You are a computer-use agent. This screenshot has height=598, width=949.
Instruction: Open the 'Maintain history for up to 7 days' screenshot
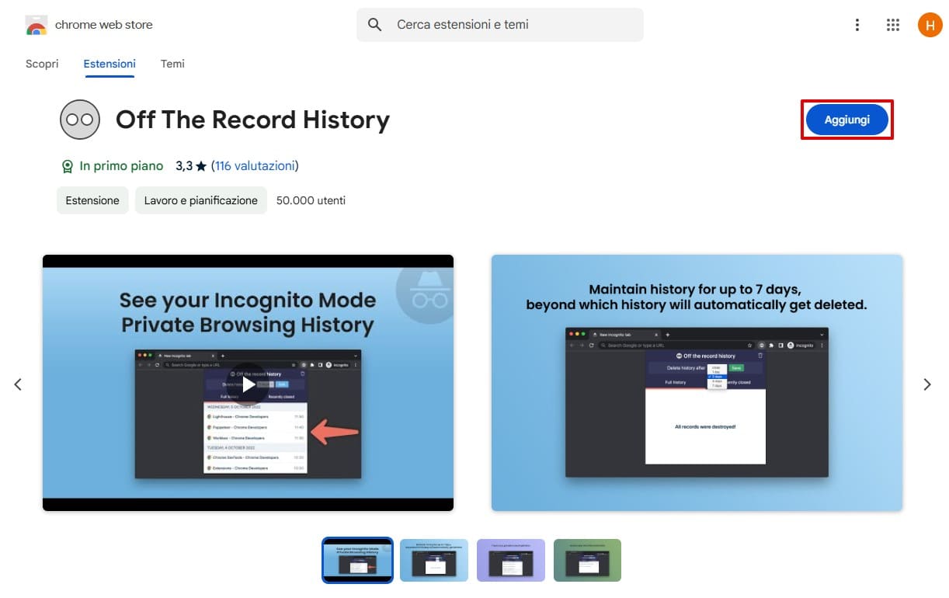coord(697,383)
